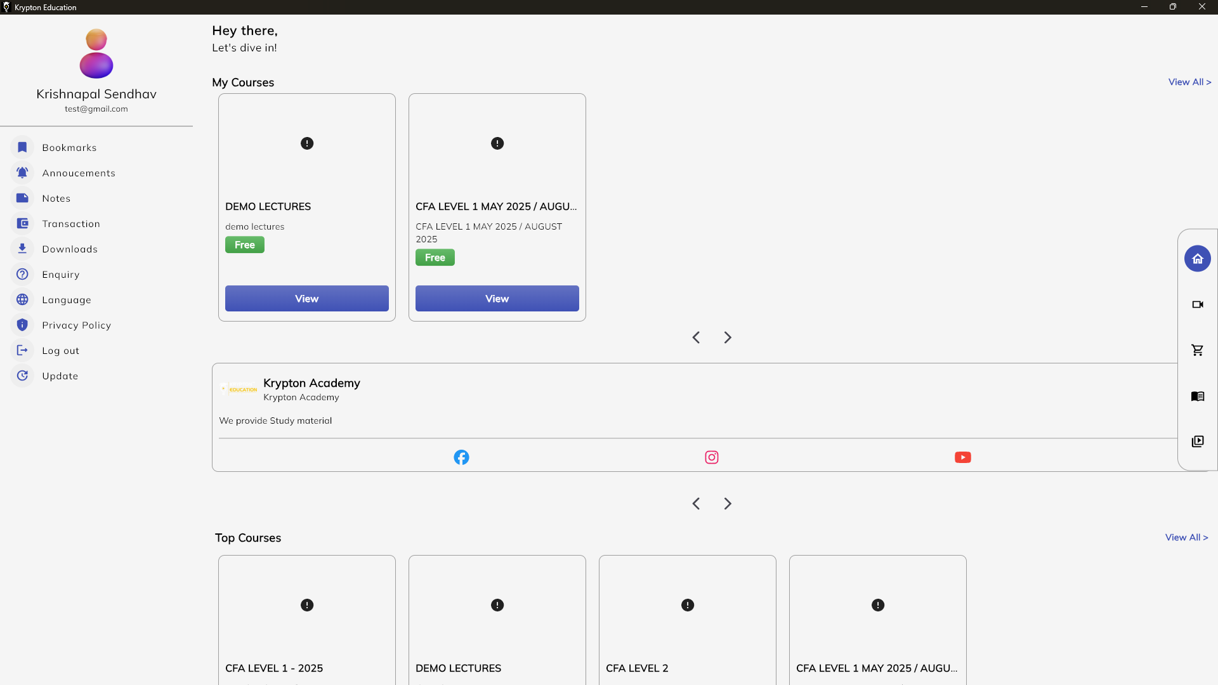This screenshot has height=685, width=1218.
Task: View the DEMO LECTURES course
Action: click(306, 299)
